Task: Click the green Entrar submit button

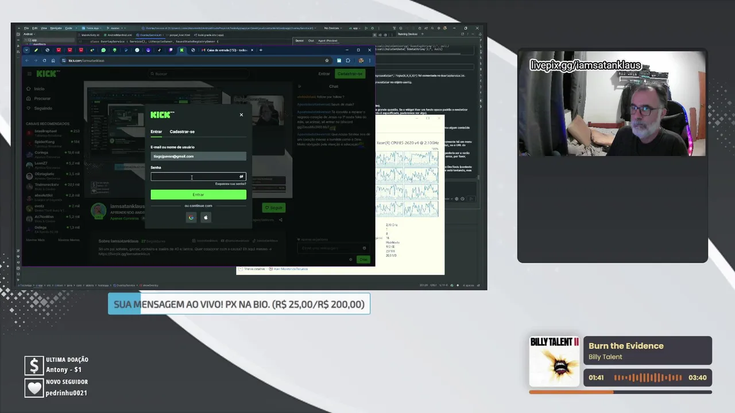Action: pos(198,194)
